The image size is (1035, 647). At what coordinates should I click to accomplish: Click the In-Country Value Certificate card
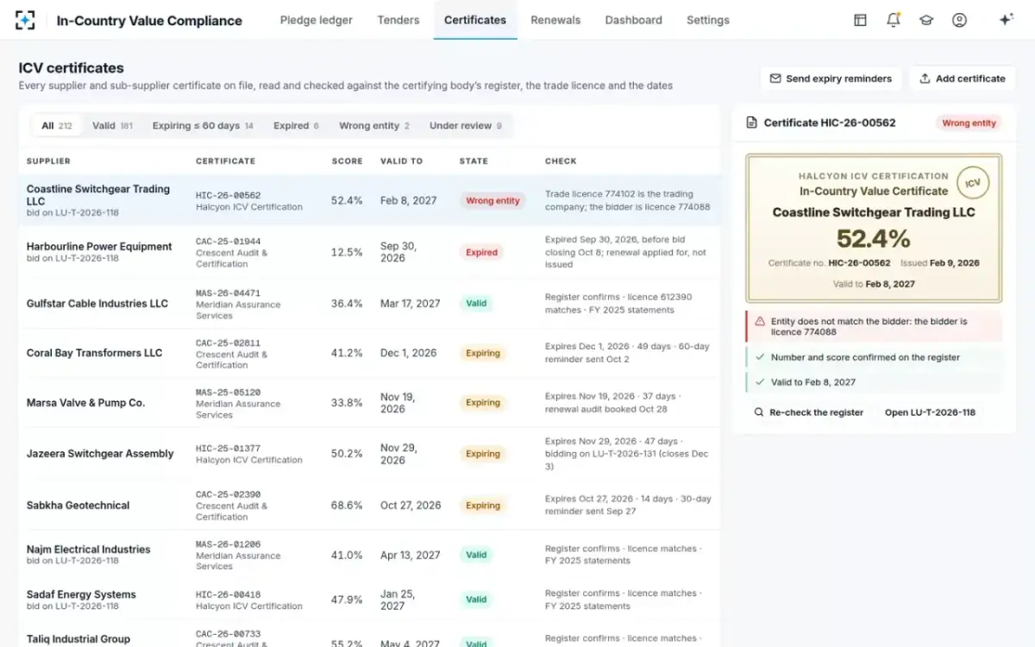tap(874, 228)
